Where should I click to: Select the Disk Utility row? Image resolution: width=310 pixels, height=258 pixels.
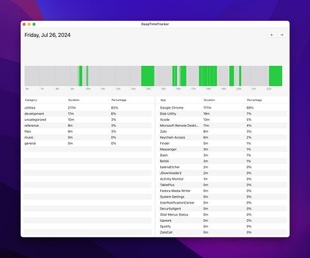click(x=223, y=114)
